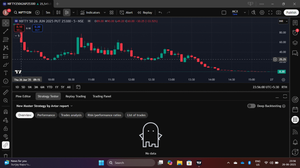The height and width of the screenshot is (168, 300).
Task: Open the Performance report tab
Action: pos(46,115)
